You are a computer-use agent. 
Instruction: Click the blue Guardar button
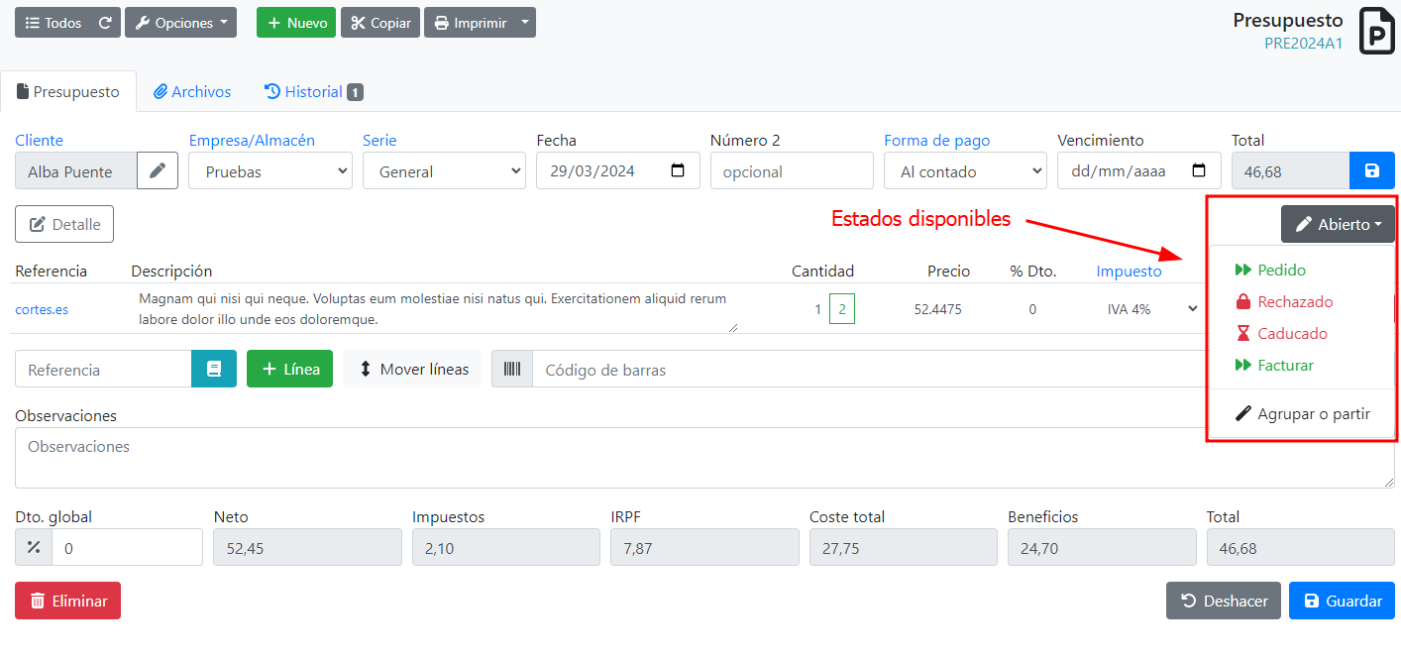click(x=1343, y=601)
